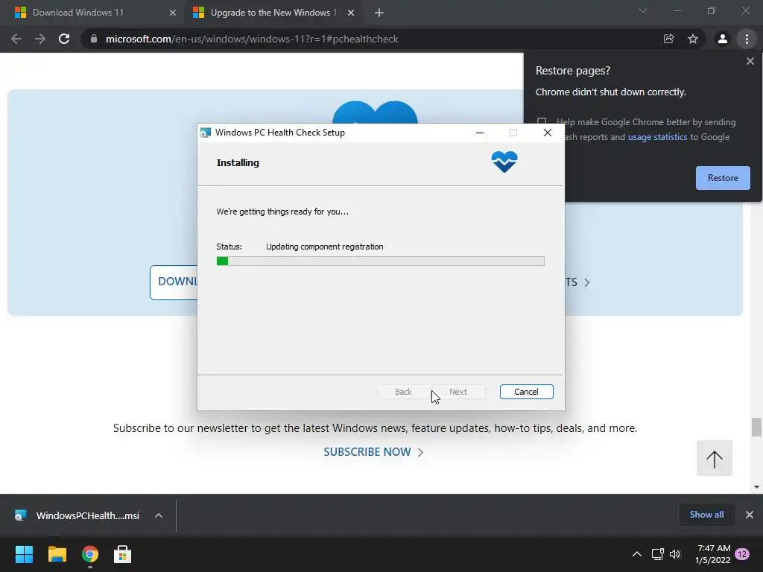Viewport: 763px width, 572px height.
Task: Click the partially hidden DOWNLOAD button on page
Action: [174, 282]
